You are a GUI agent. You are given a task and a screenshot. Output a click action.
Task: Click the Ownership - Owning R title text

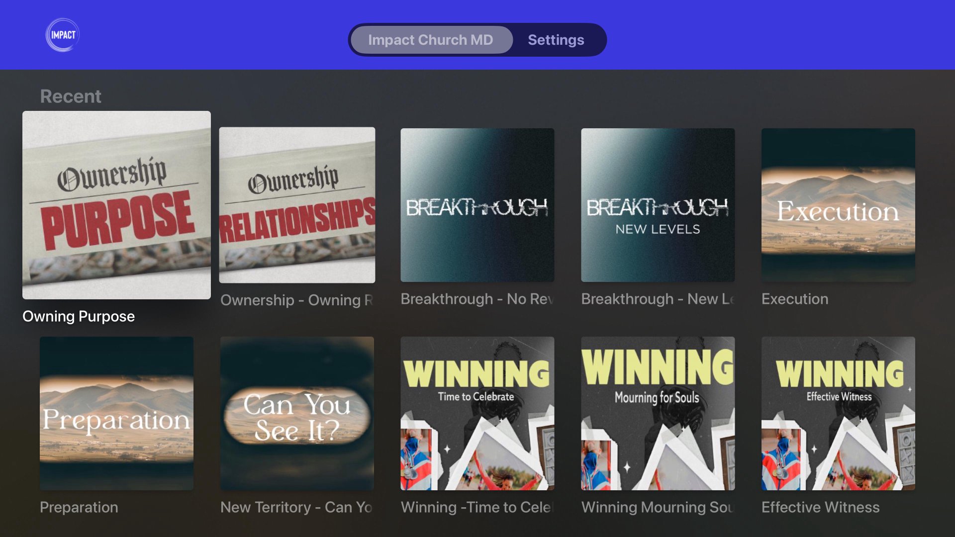[296, 300]
